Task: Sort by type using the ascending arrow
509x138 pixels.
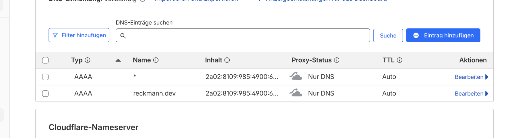Action: pos(118,60)
